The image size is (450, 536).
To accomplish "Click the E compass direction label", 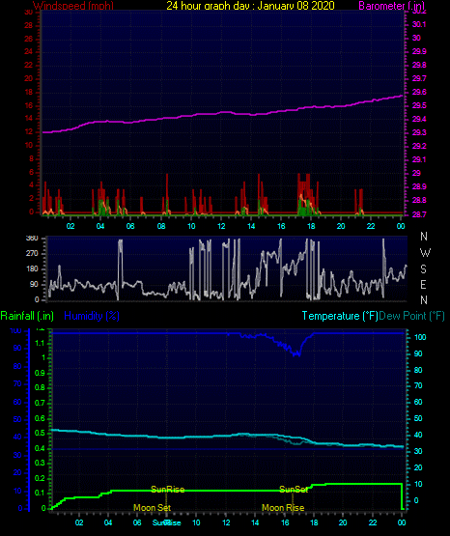I will [423, 284].
